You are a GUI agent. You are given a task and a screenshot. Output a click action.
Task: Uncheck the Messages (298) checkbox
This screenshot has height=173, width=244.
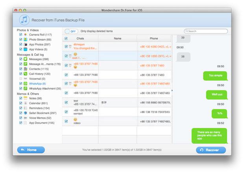click(20, 59)
